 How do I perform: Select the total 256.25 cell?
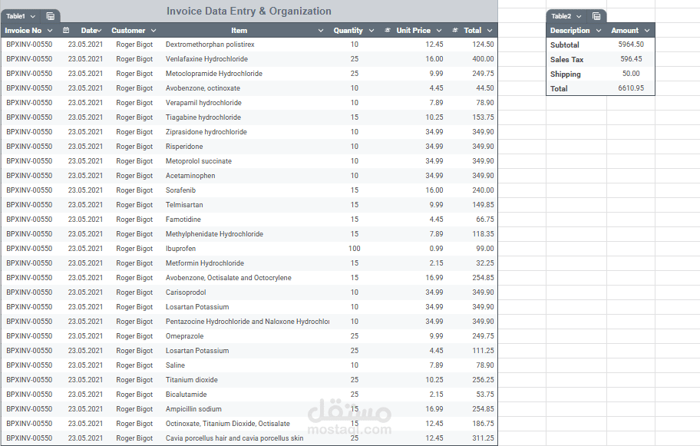483,380
